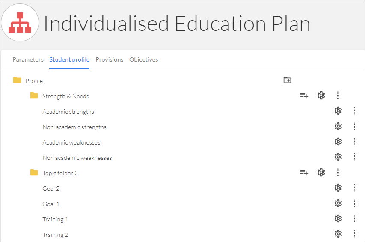Image resolution: width=365 pixels, height=242 pixels.
Task: Click the drag handle for Goal 1
Action: (355, 203)
